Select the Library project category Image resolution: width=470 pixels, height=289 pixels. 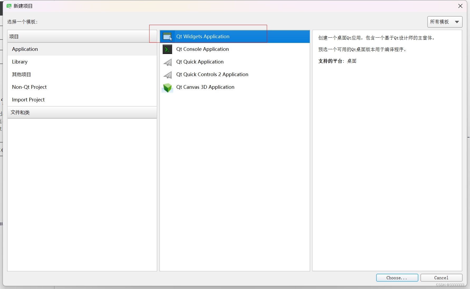[x=82, y=62]
